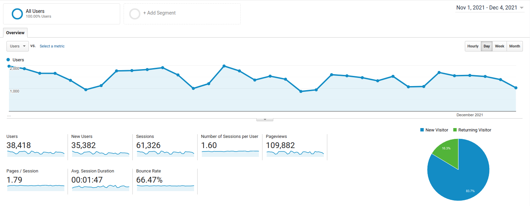Screen dimensions: 530x206
Task: Click the All Users segment circle icon
Action: point(17,14)
